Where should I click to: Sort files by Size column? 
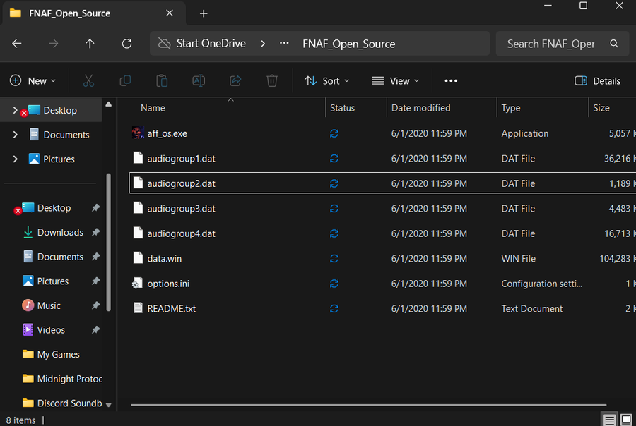pyautogui.click(x=601, y=108)
